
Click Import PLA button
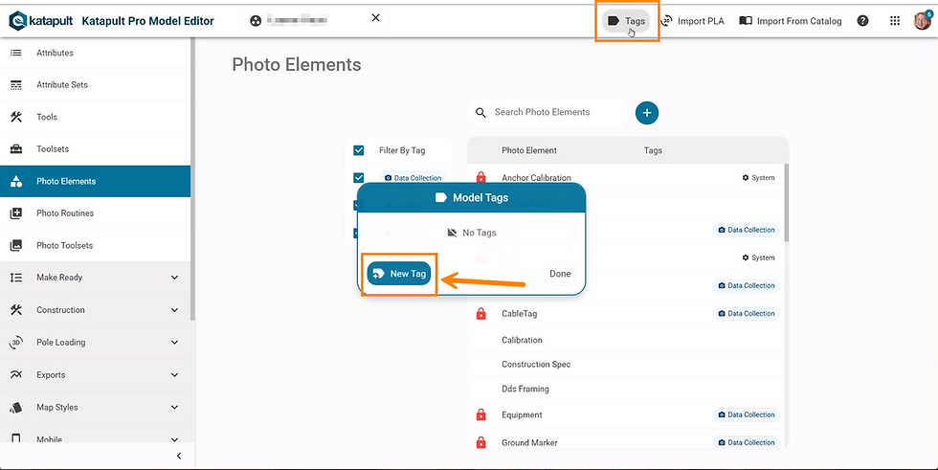point(693,21)
